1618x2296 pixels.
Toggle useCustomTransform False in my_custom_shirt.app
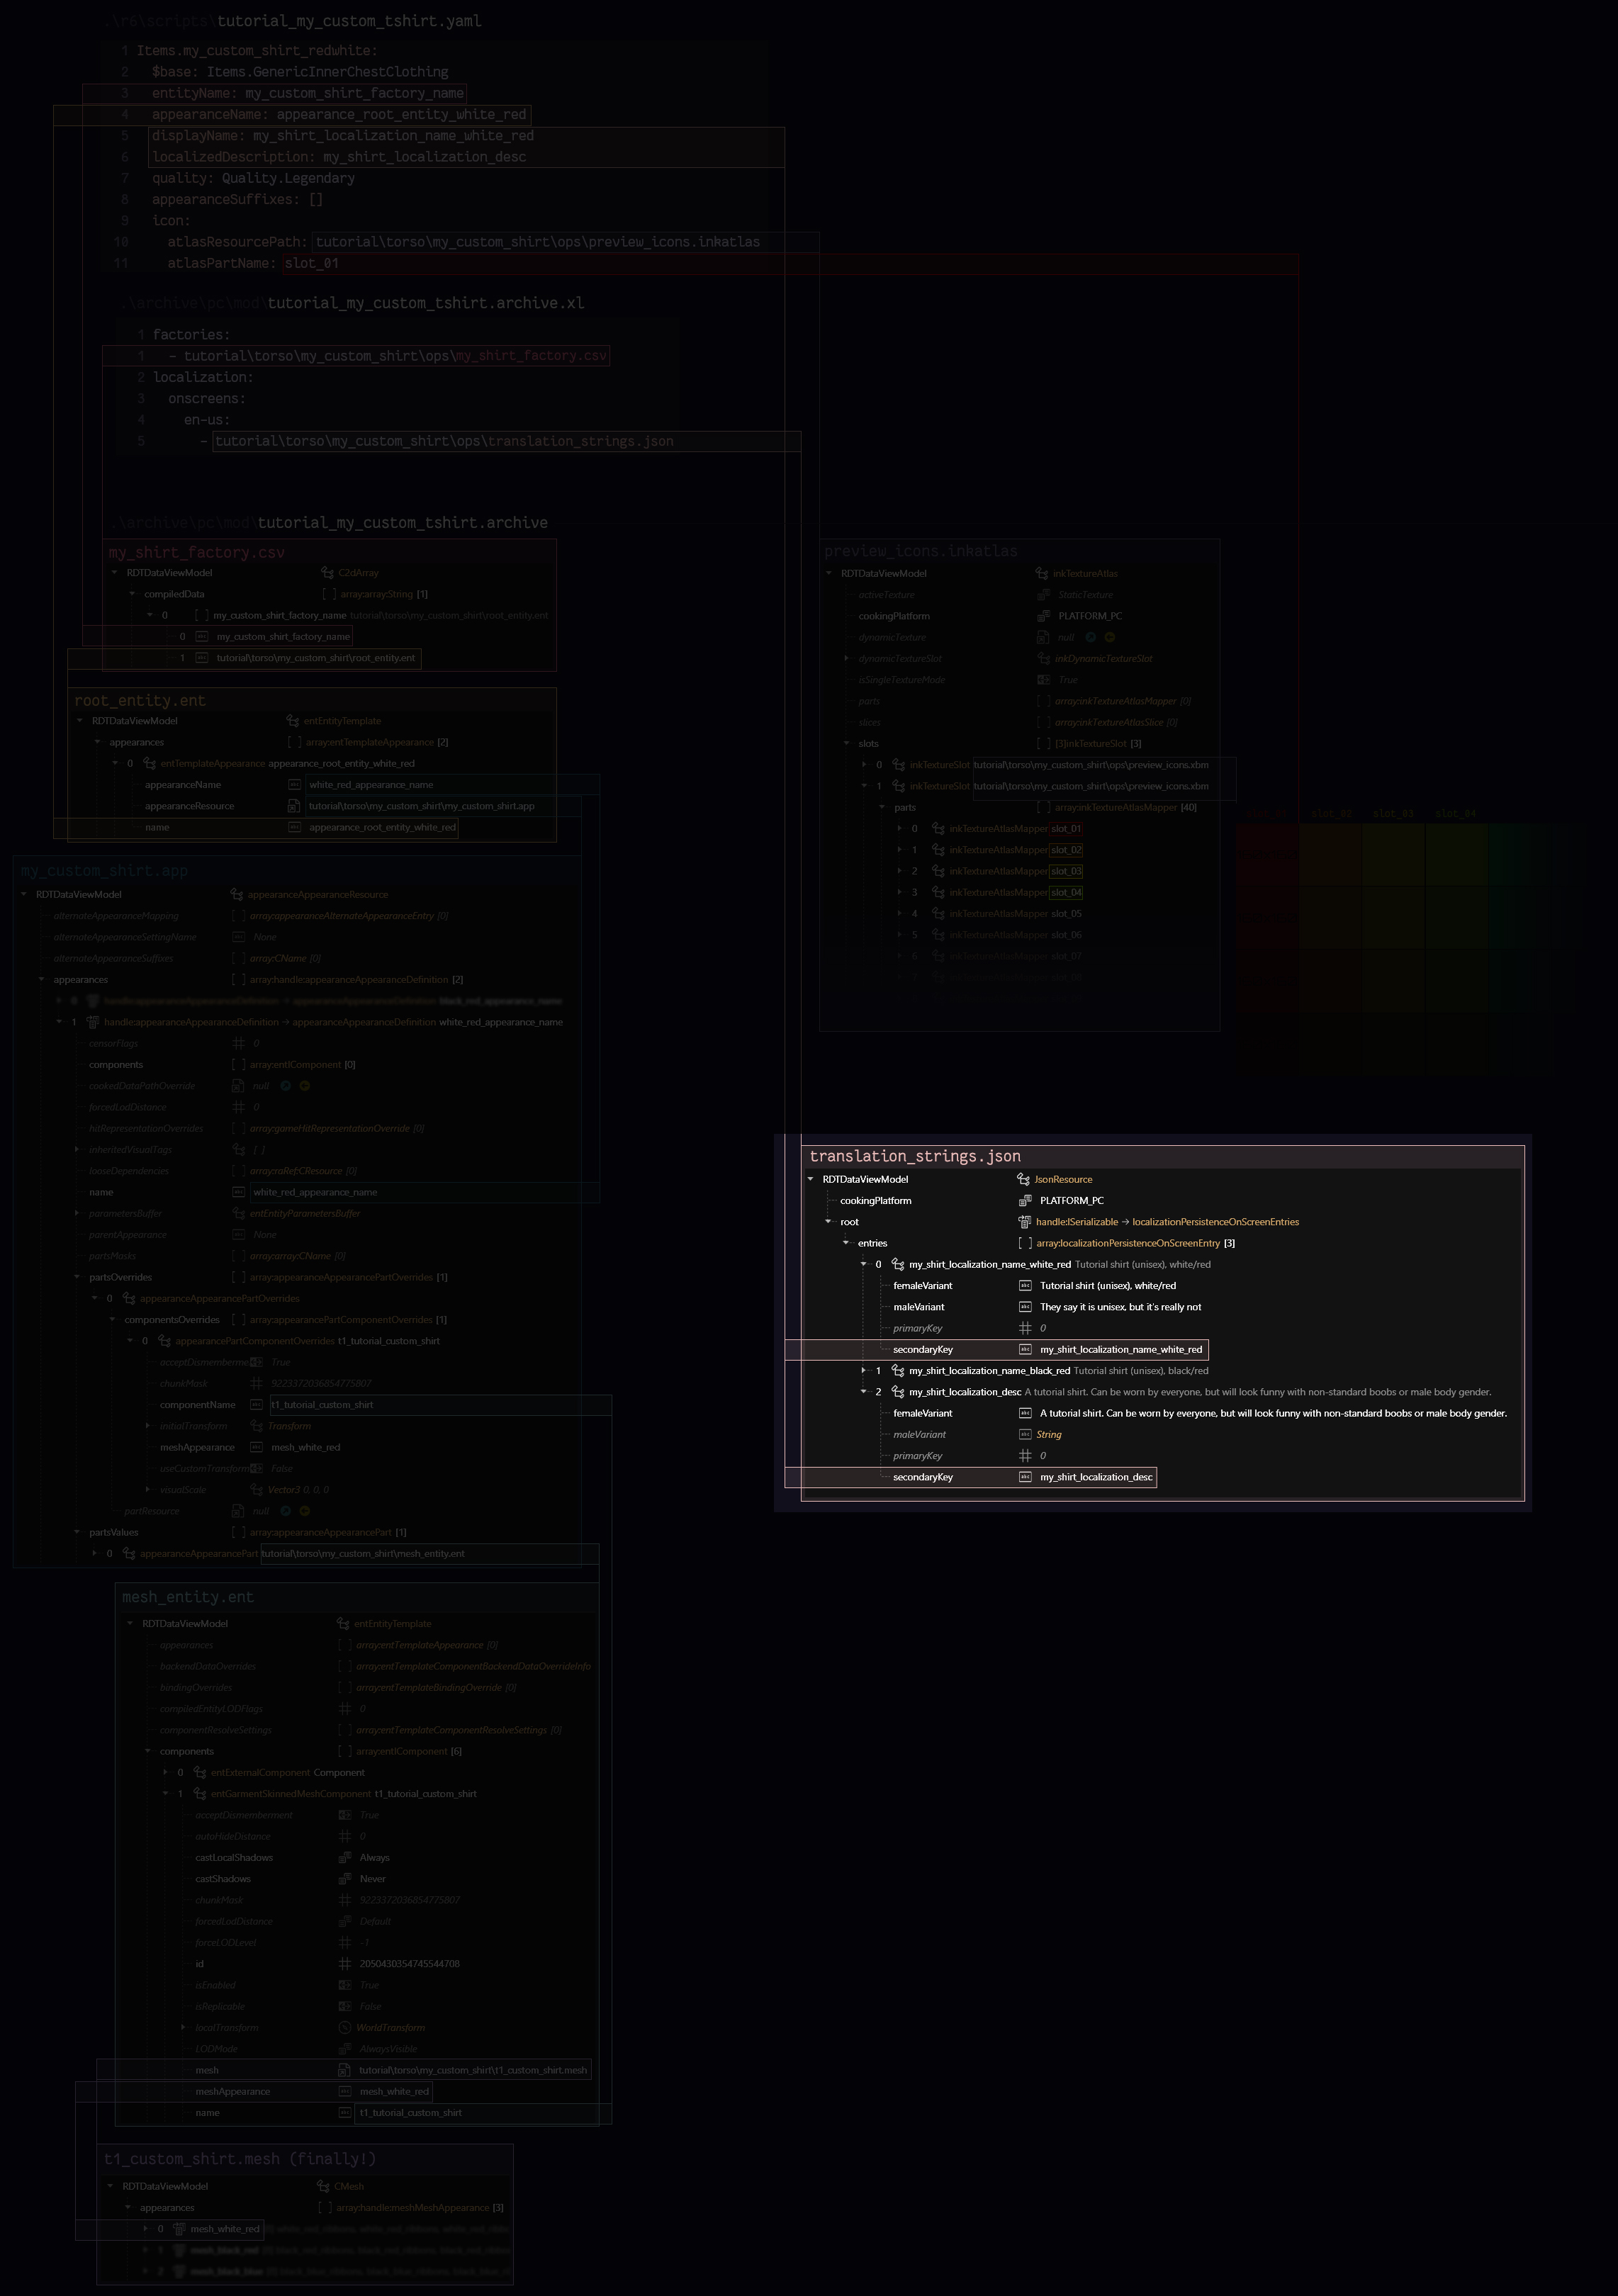click(257, 1468)
